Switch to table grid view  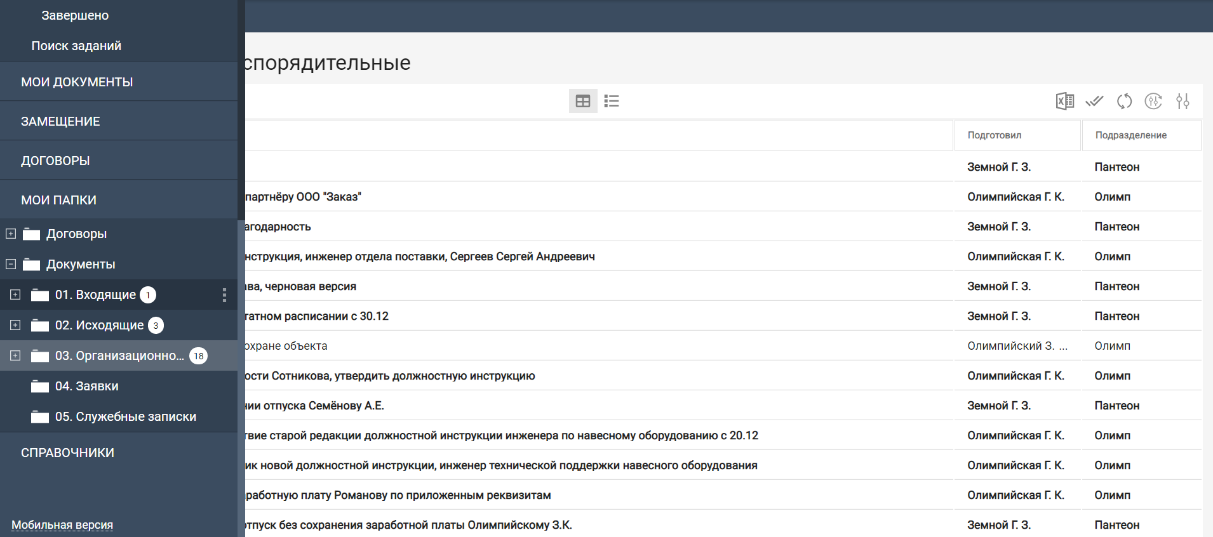pos(582,101)
